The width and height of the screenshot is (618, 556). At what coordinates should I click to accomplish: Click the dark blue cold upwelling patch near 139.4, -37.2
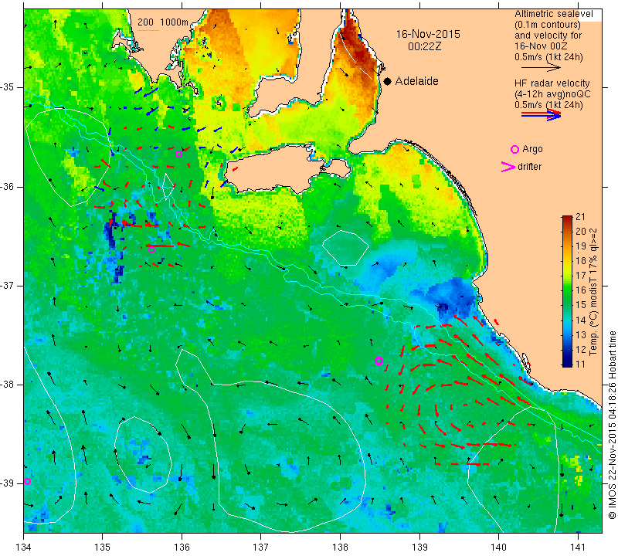pos(450,299)
